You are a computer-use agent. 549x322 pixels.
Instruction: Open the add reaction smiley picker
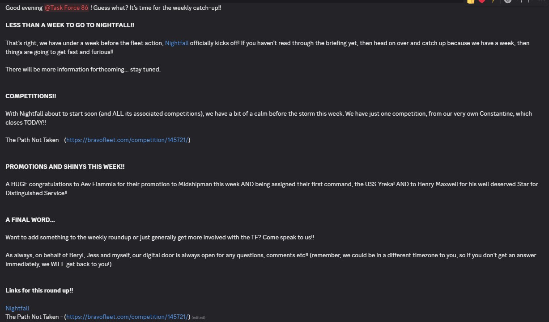click(x=507, y=1)
